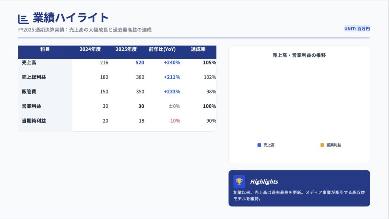Click the red -10% YoY value
Viewport: 389px width, 219px height.
tap(175, 121)
